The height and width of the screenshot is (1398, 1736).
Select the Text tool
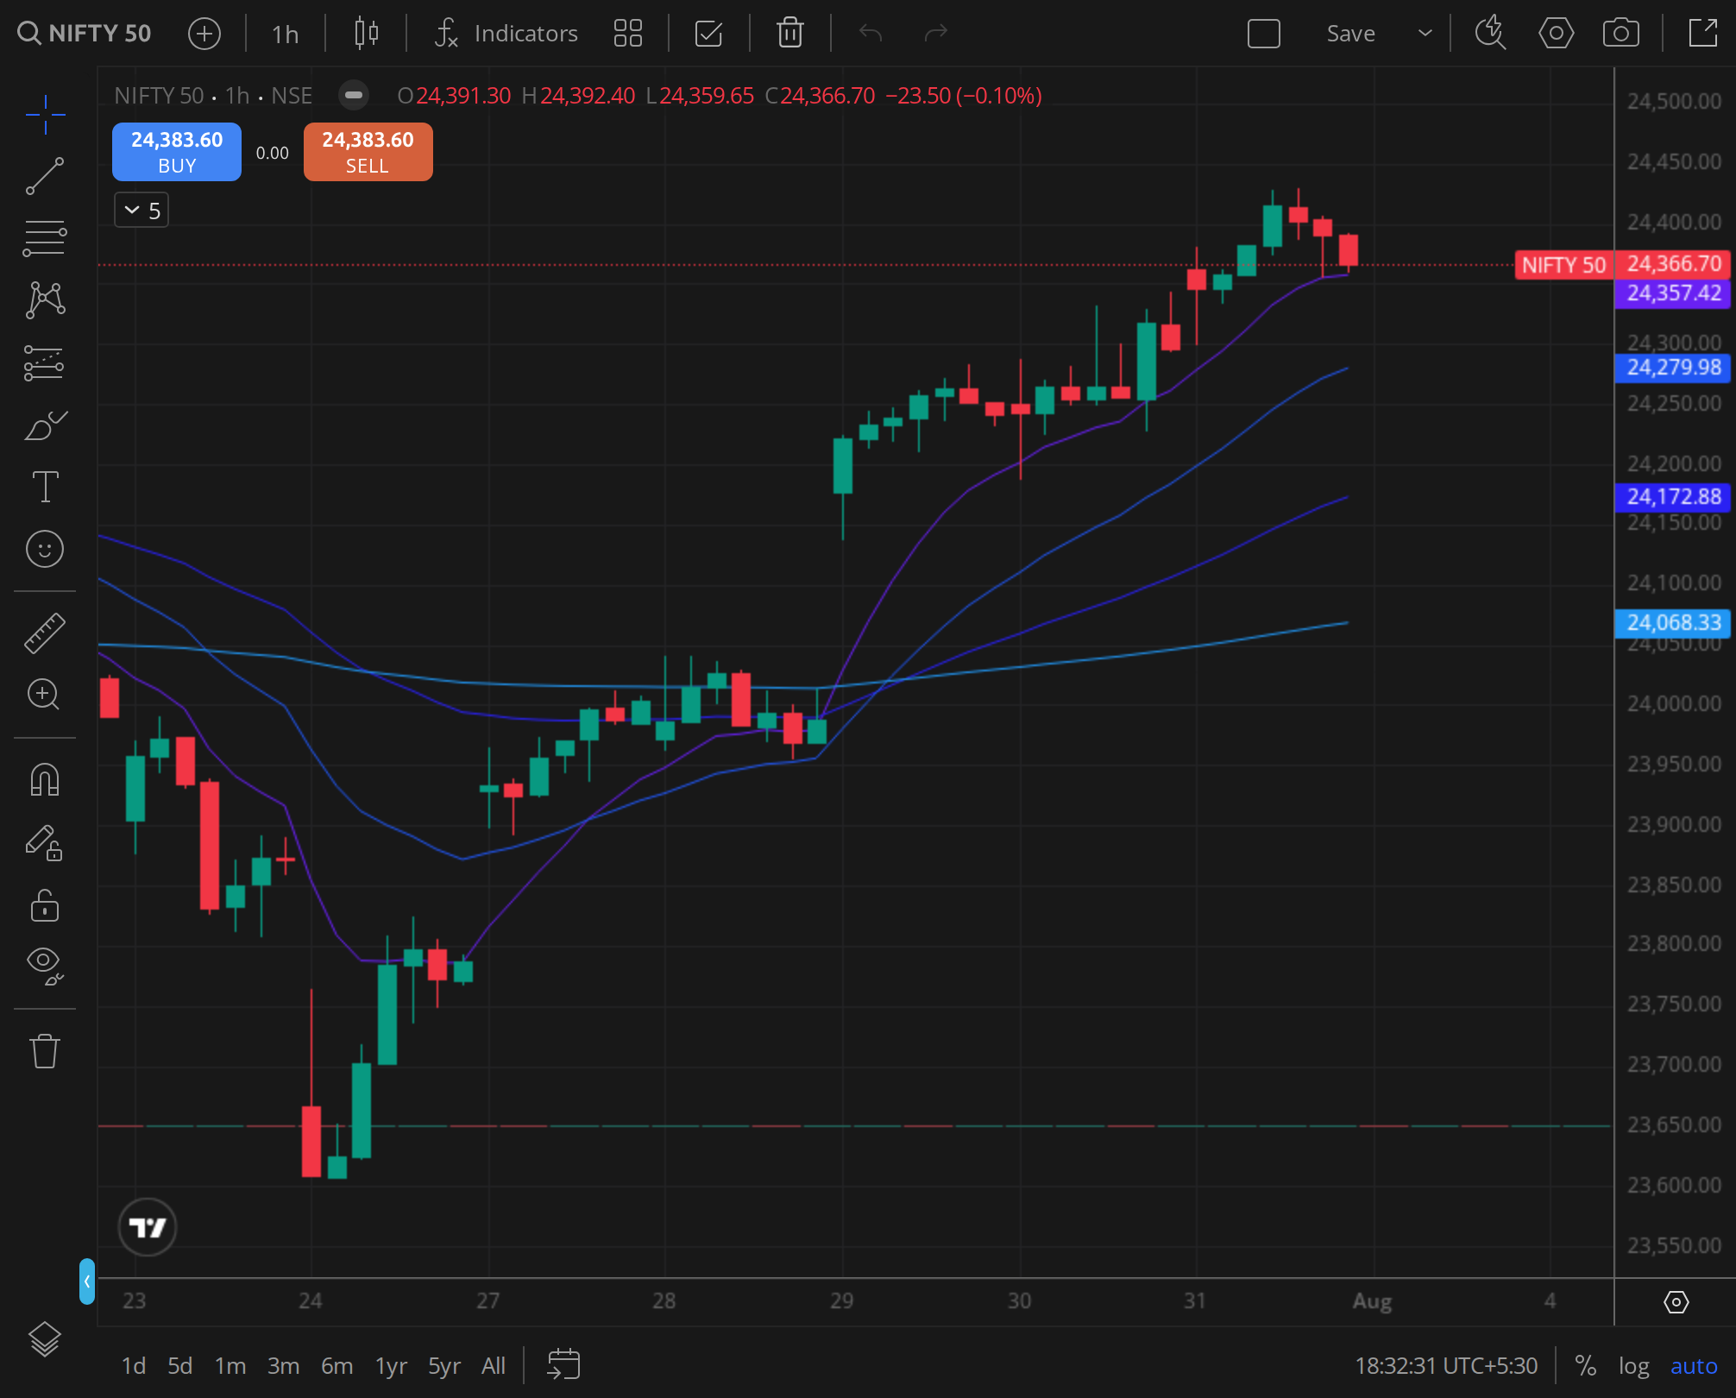(x=45, y=487)
